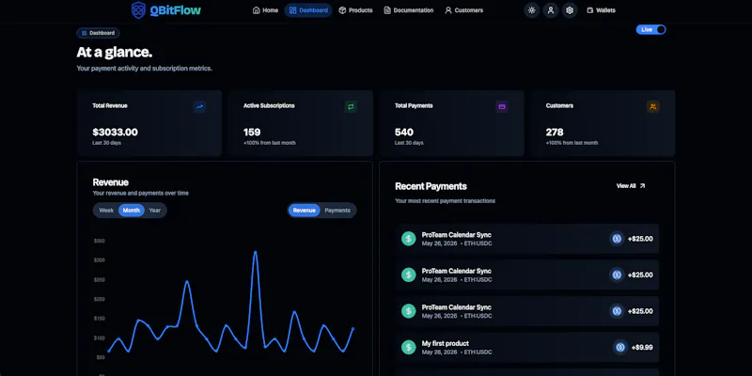Click USDC coin icon beside first +$25.00
The height and width of the screenshot is (376, 752).
click(617, 239)
